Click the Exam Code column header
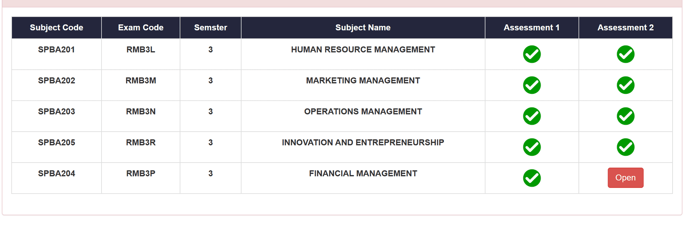This screenshot has height=237, width=689. click(141, 28)
